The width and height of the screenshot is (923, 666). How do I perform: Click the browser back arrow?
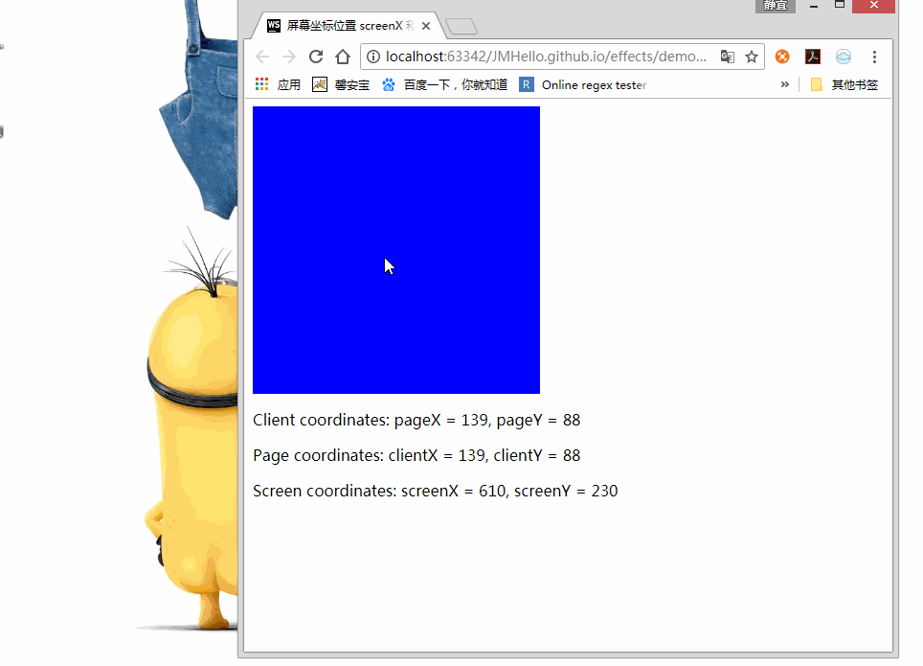pos(262,57)
